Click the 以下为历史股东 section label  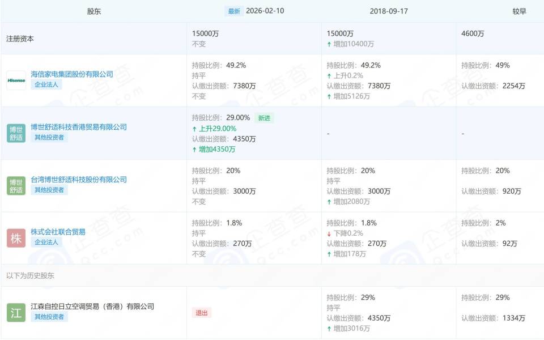(x=31, y=275)
